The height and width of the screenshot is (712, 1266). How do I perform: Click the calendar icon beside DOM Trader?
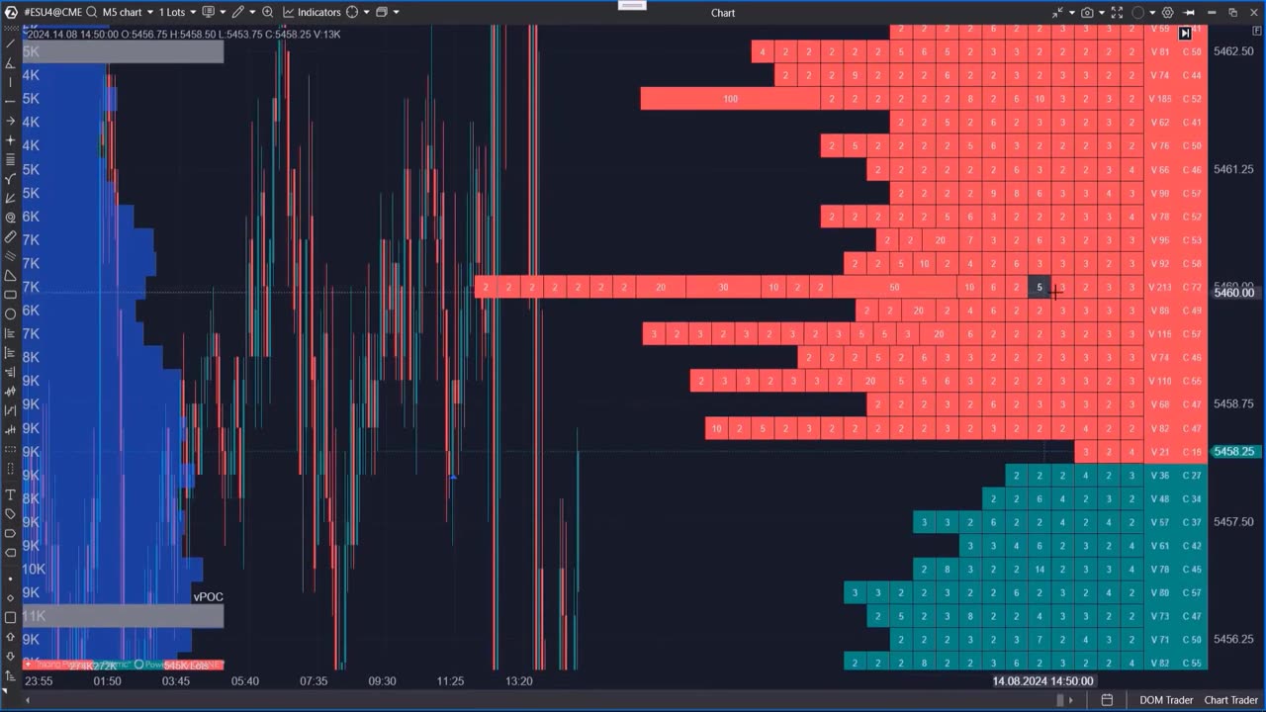pos(1107,700)
